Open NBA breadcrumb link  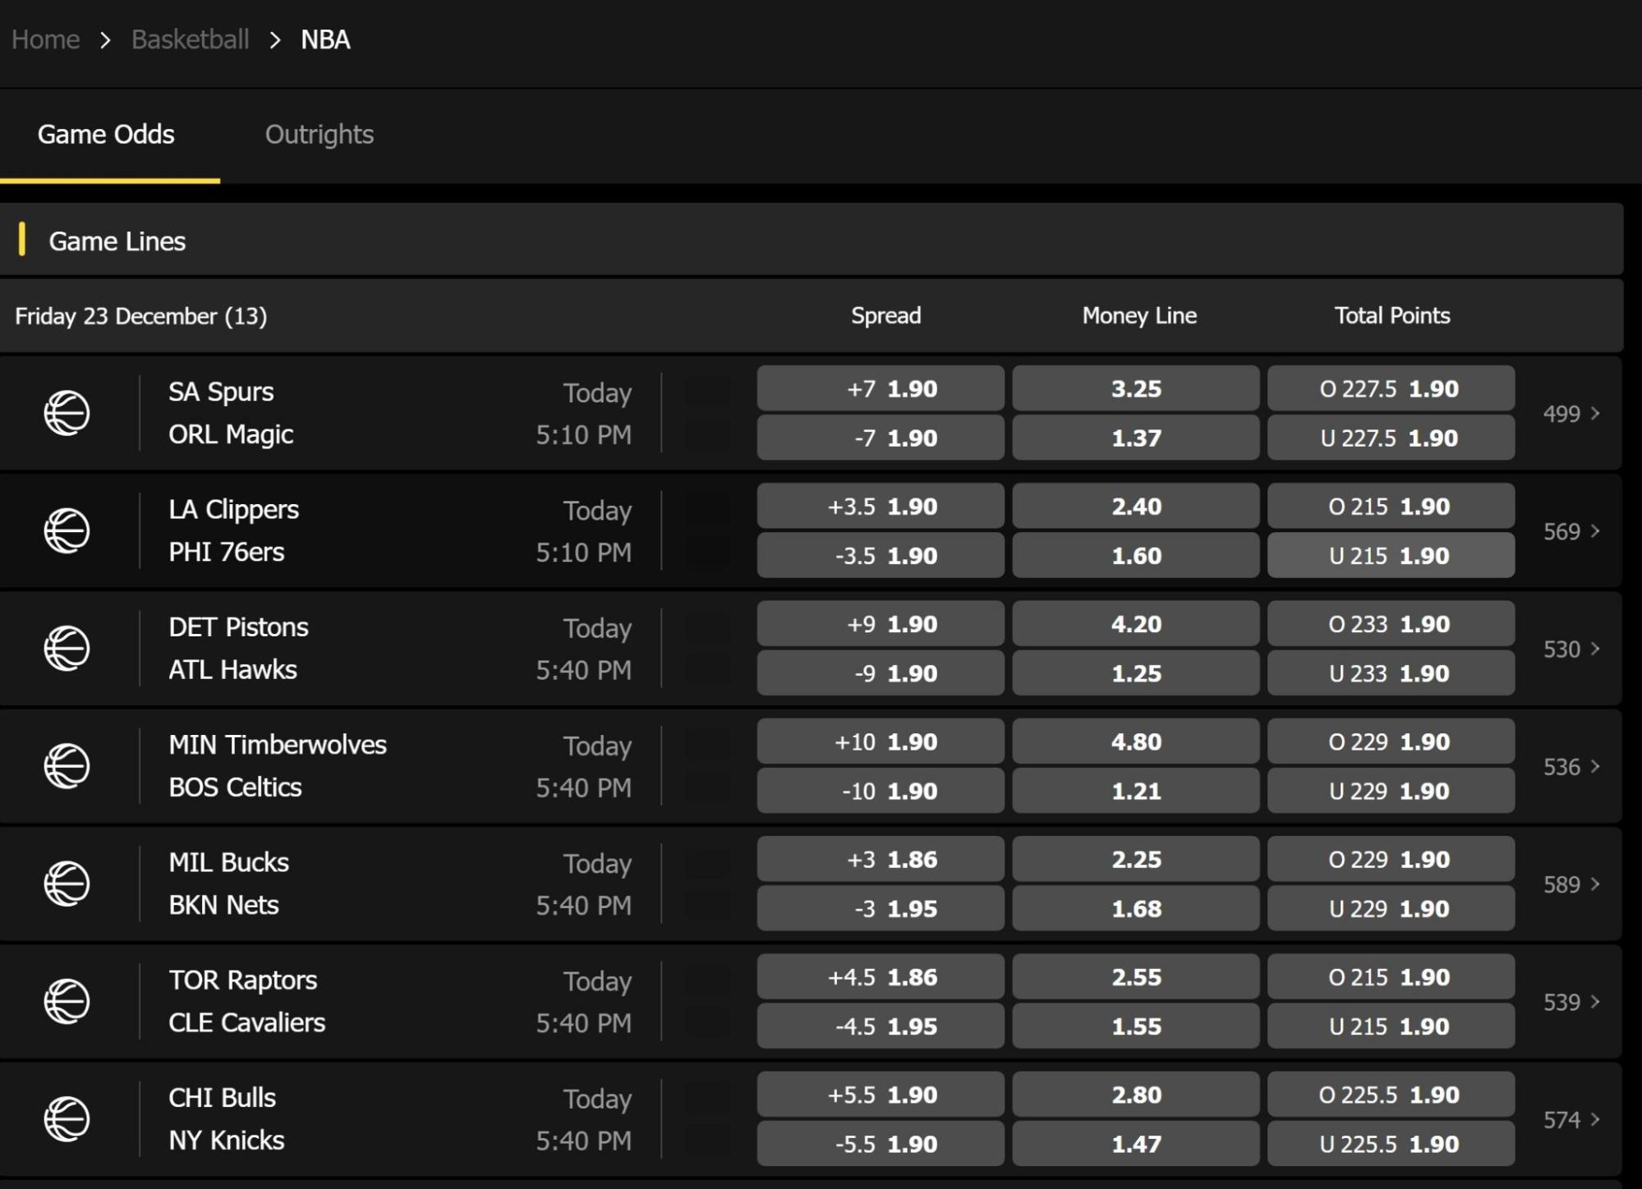click(325, 39)
